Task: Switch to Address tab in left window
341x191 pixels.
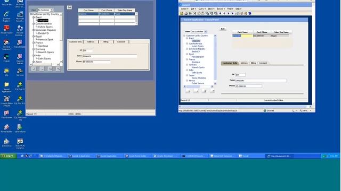Action: (x=91, y=42)
